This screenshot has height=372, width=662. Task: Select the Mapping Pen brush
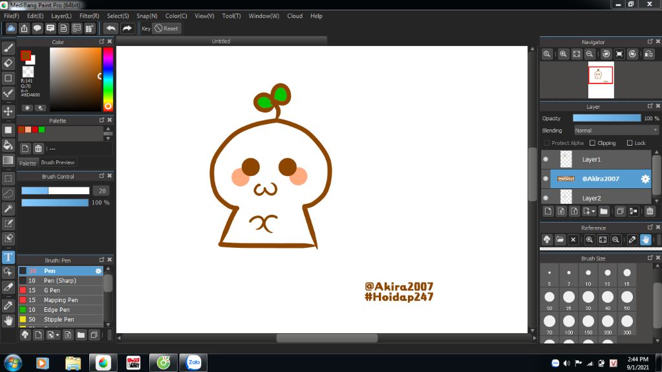61,300
